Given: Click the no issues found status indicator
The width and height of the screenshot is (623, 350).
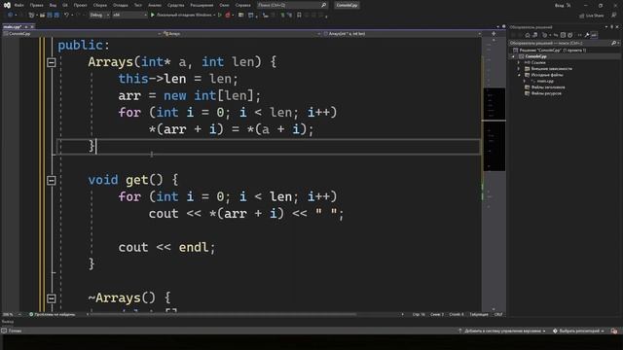Looking at the screenshot, I should point(52,314).
